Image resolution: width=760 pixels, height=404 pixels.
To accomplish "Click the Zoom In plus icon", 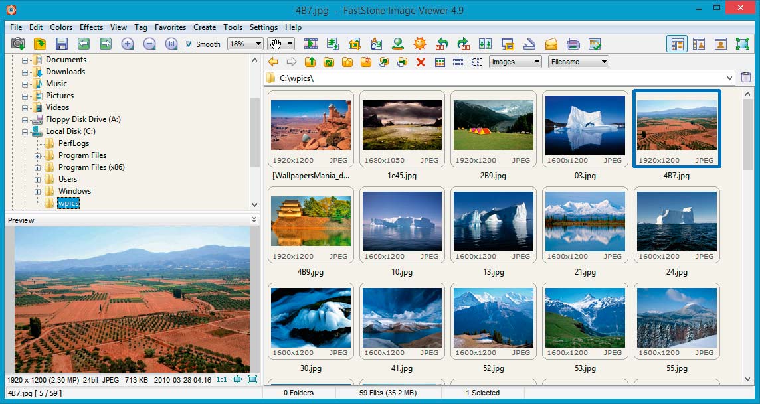I will [128, 44].
